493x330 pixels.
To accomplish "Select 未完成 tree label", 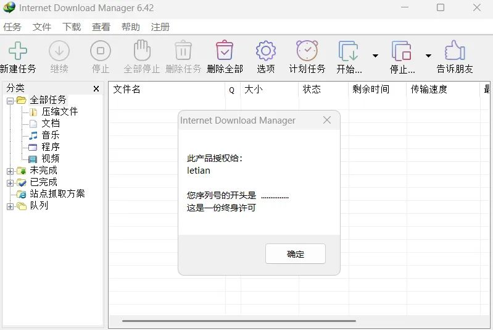I will (x=43, y=171).
